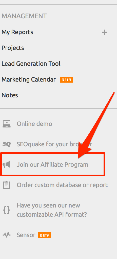Click SEOquake for your browser link
The image size is (117, 259).
point(54,144)
